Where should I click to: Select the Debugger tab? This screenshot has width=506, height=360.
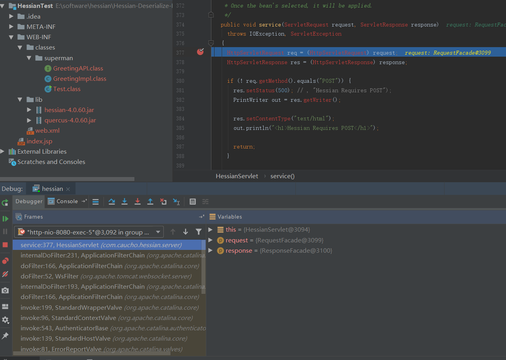point(29,201)
